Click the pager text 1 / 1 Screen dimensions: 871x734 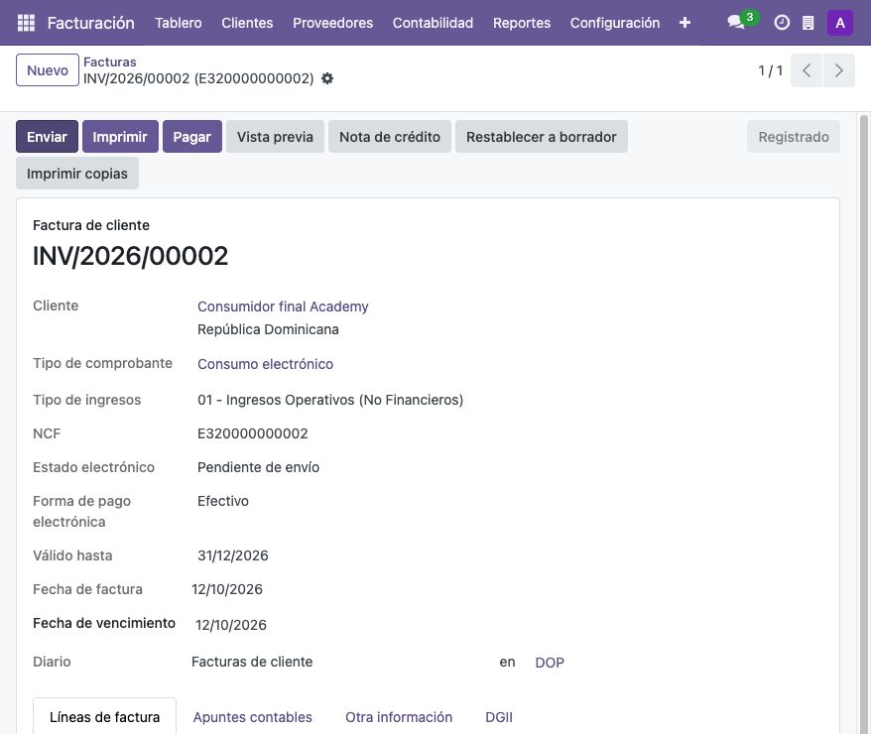[771, 70]
